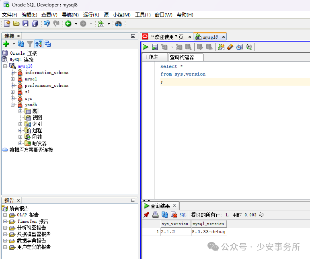Open SQL Worksheet dropdown arrow in main toolbar
310x259 pixels.
(109, 24)
